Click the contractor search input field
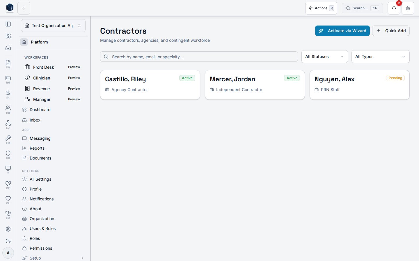This screenshot has height=261, width=419. (199, 57)
